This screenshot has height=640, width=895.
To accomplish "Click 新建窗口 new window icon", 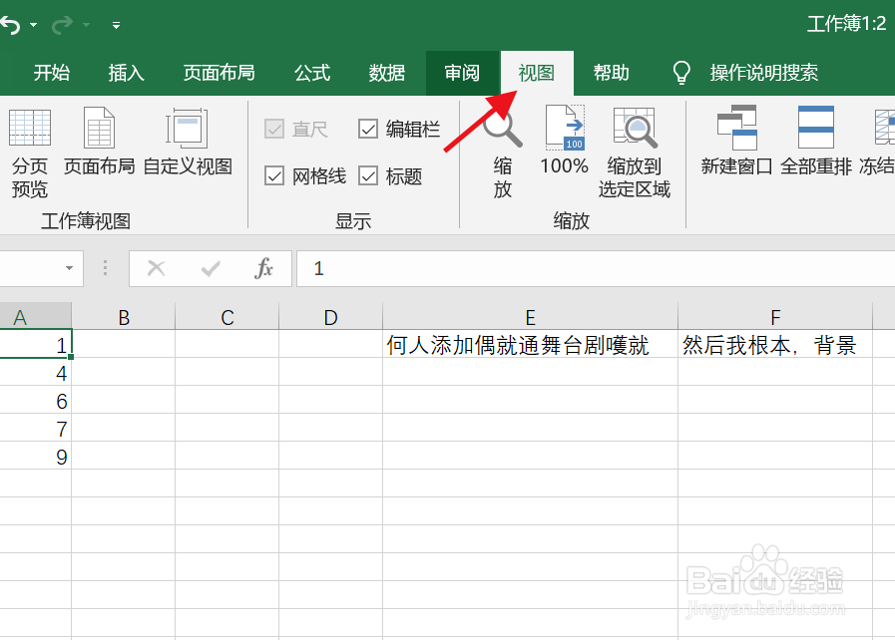I will coord(737,128).
